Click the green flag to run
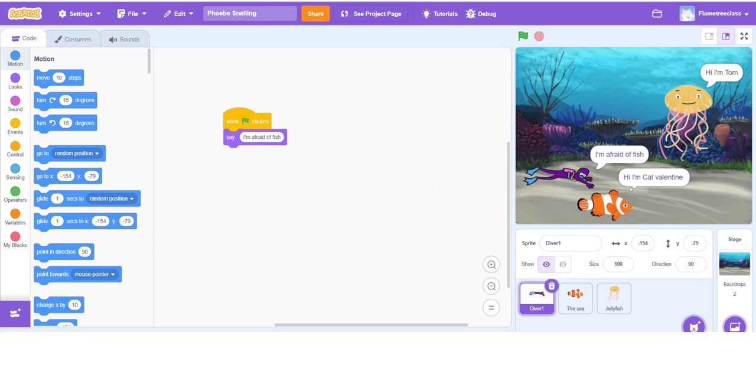This screenshot has height=375, width=756. 523,36
